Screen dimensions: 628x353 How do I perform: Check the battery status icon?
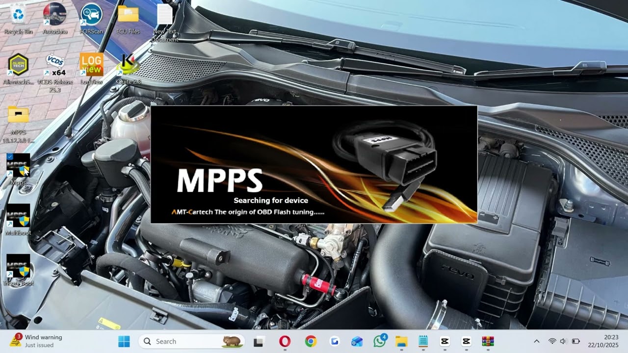576,341
